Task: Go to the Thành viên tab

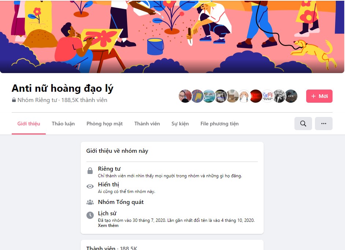Action: click(147, 124)
